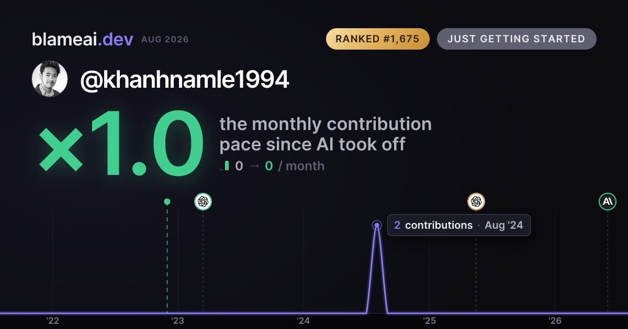Click the orange OpenAI marker icon near '25
Image resolution: width=628 pixels, height=329 pixels.
(476, 201)
